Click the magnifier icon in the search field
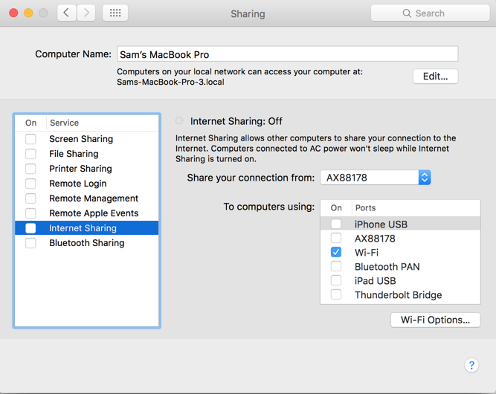This screenshot has height=394, width=496. (407, 13)
